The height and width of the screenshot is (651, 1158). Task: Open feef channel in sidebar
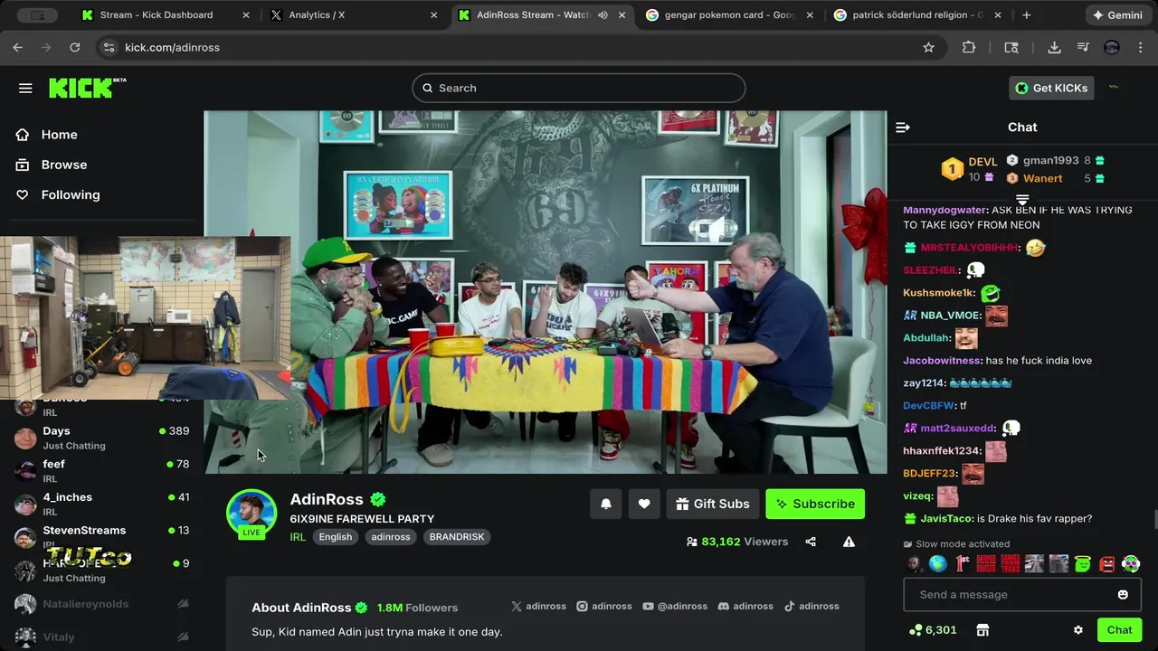coord(101,471)
